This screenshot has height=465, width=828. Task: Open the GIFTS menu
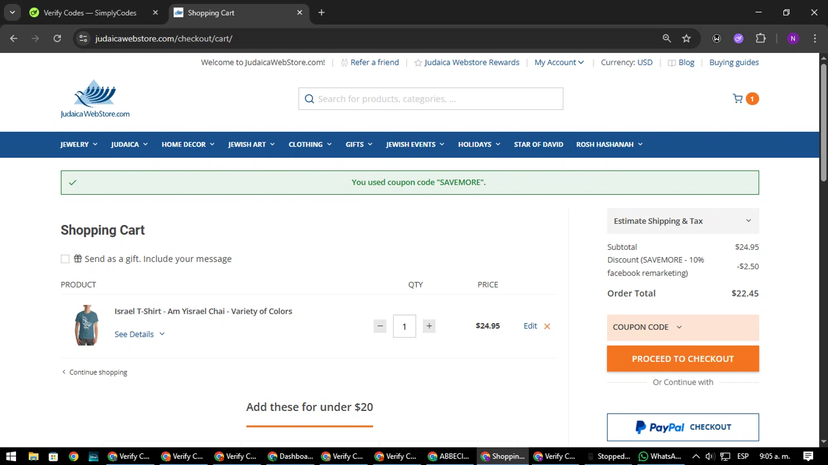[x=359, y=145]
